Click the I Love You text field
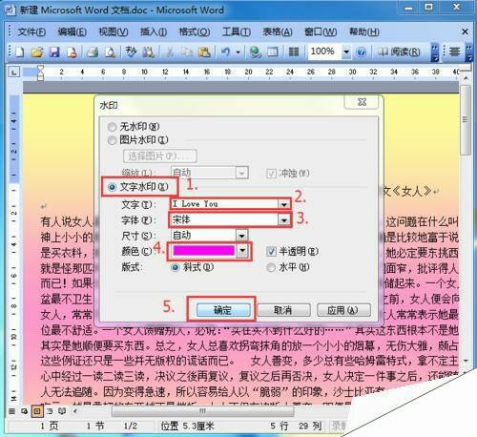 (224, 204)
